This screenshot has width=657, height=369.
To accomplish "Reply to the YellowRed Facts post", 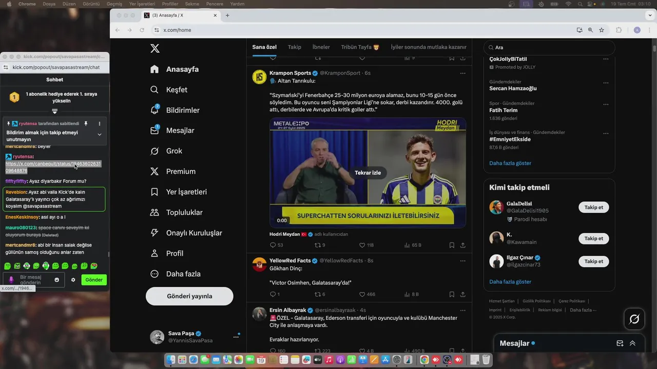I will pyautogui.click(x=275, y=294).
